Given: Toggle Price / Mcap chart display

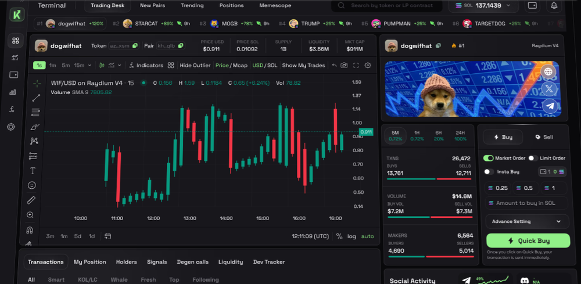Looking at the screenshot, I should point(231,65).
